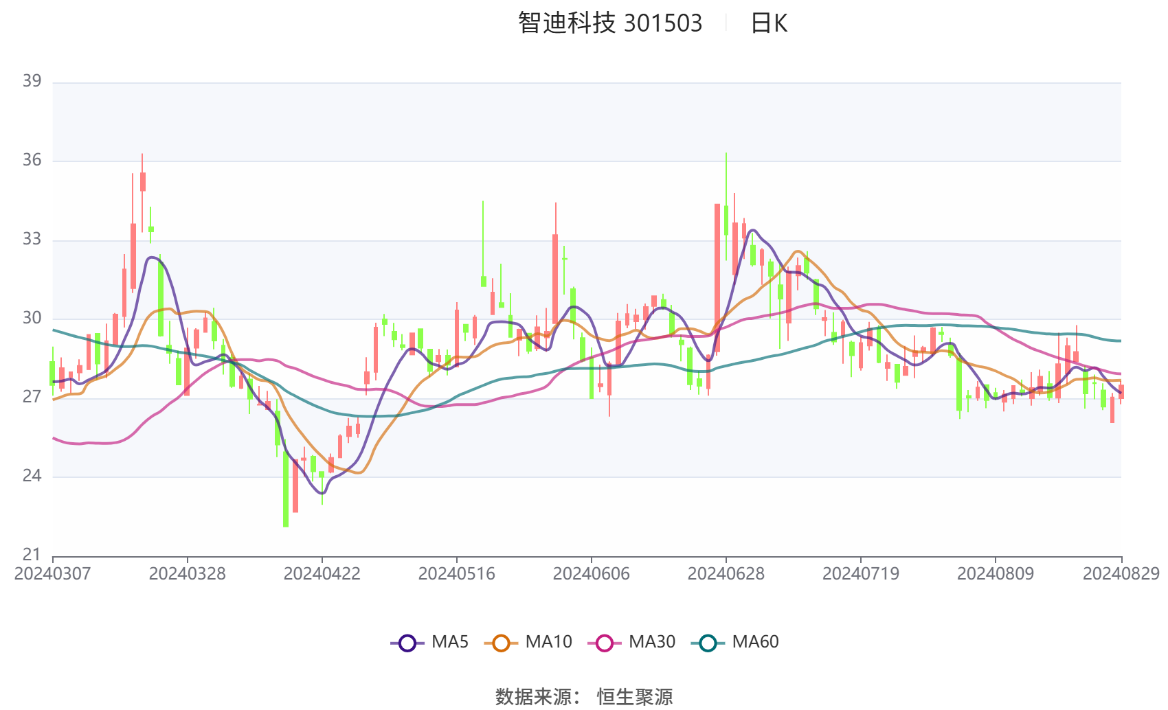Click the 24 price axis label

pyautogui.click(x=32, y=476)
